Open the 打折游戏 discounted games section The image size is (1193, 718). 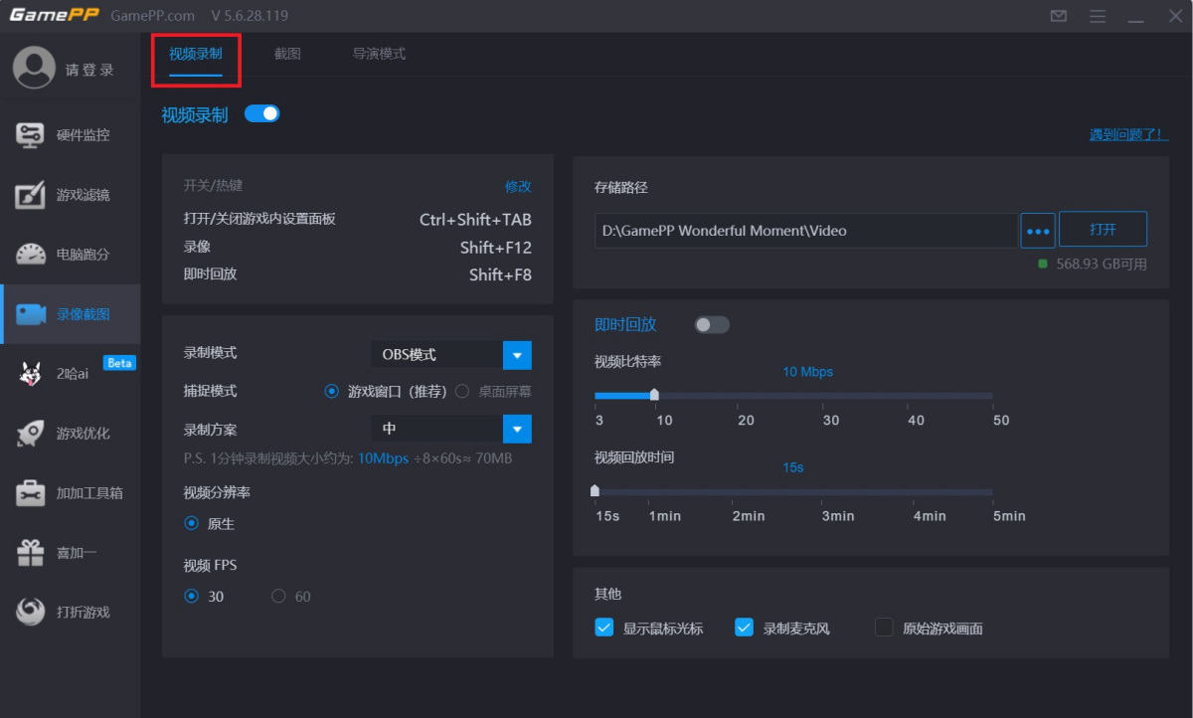click(x=70, y=613)
